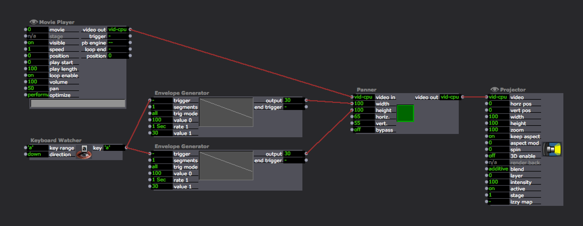
Task: Toggle Panner bypass off value
Action: 364,130
